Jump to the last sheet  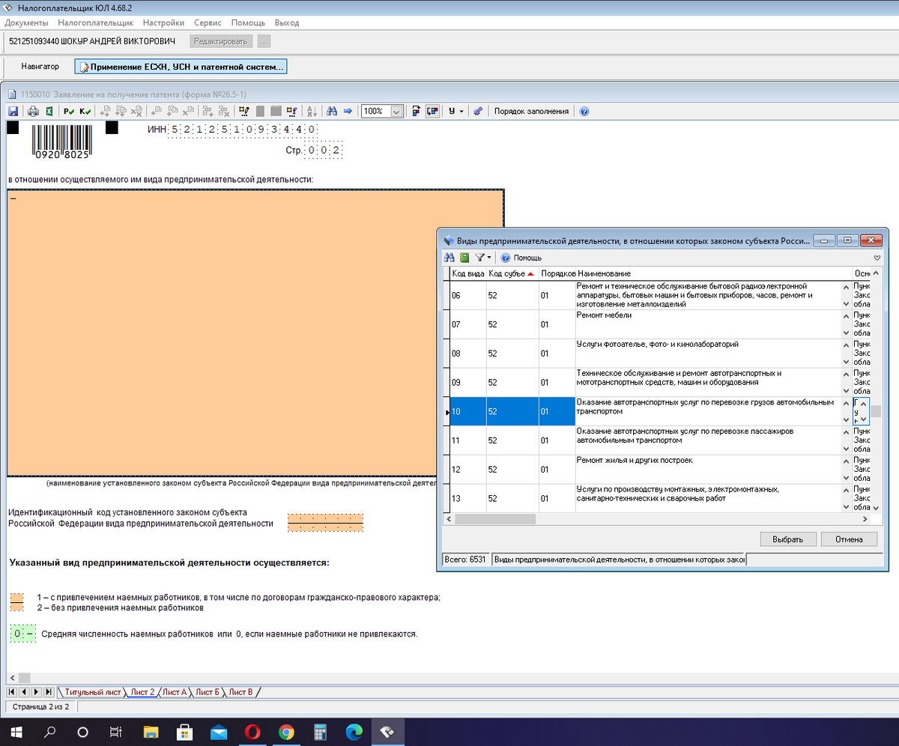click(49, 692)
